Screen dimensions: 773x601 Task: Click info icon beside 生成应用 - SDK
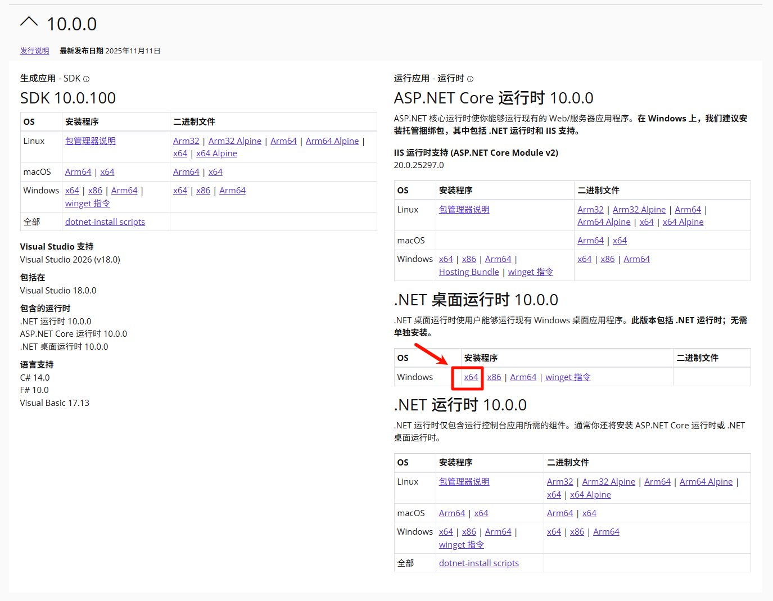(x=86, y=79)
